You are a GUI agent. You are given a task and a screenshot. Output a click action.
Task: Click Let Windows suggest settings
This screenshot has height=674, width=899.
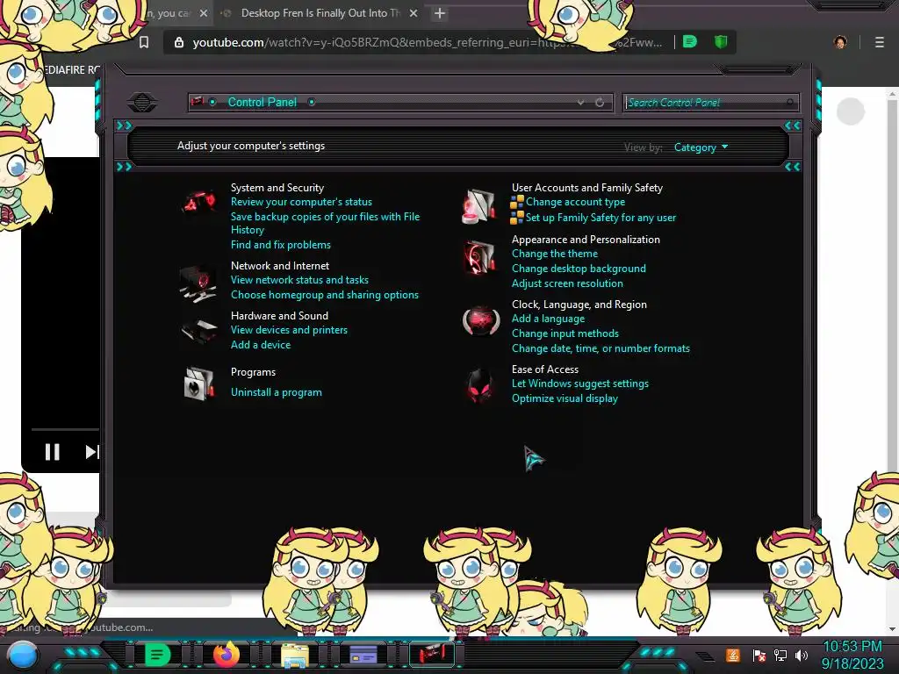point(580,384)
